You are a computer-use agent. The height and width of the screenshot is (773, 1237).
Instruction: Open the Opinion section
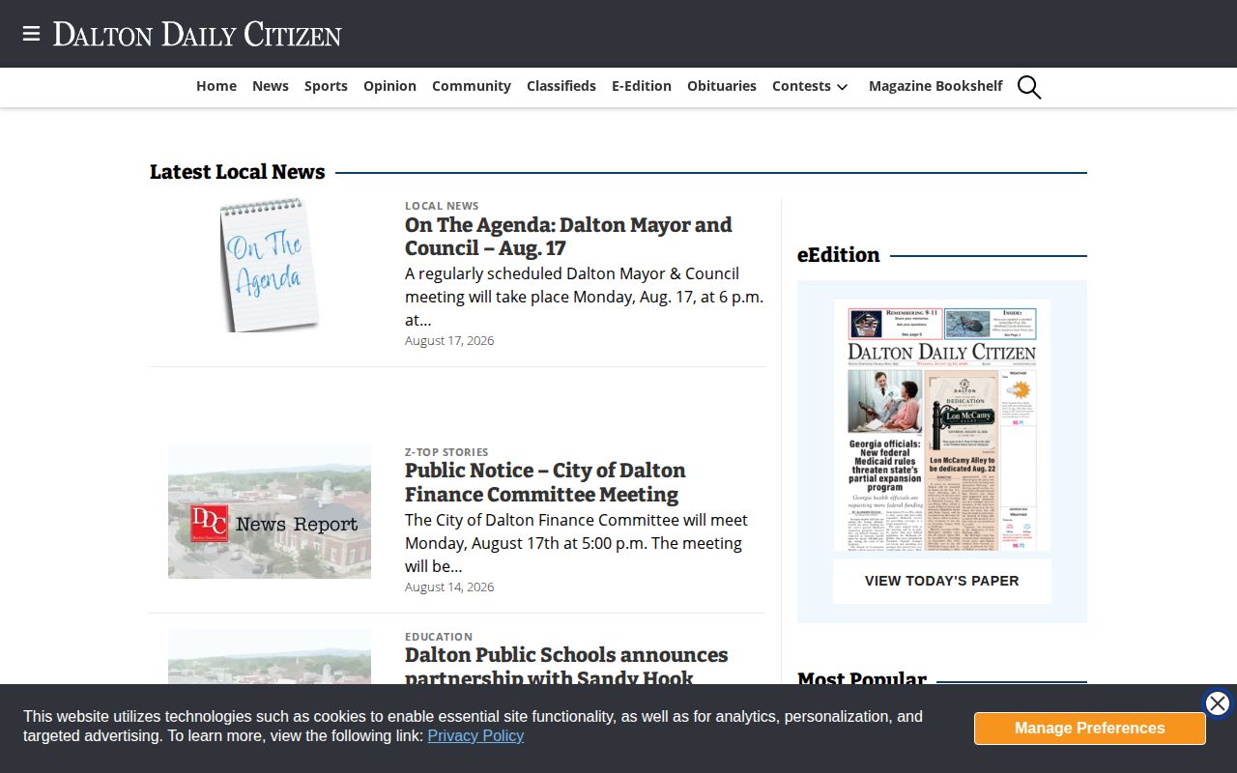coord(389,86)
